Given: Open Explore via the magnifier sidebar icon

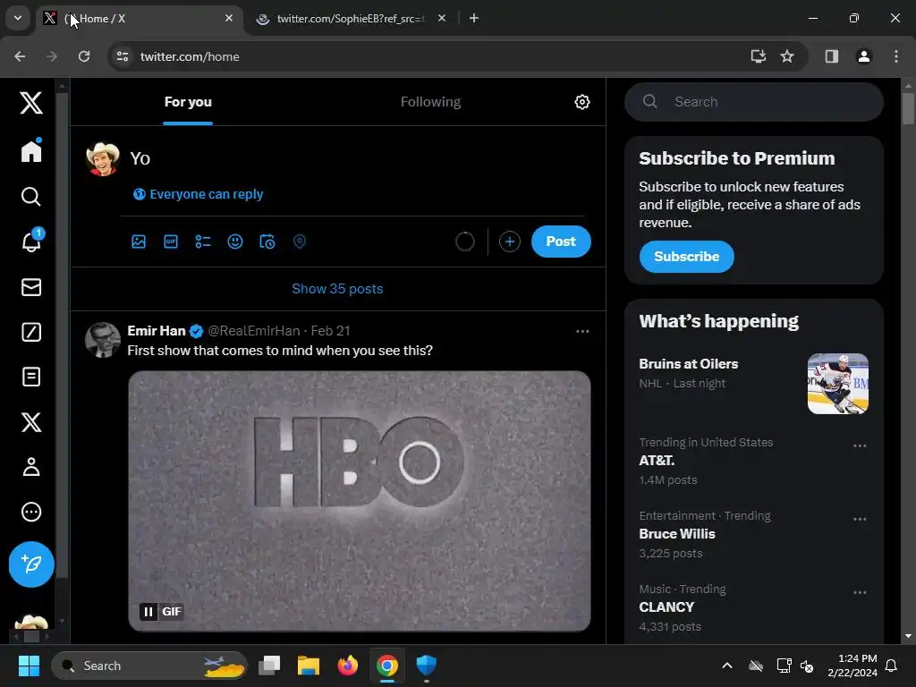Looking at the screenshot, I should point(31,196).
